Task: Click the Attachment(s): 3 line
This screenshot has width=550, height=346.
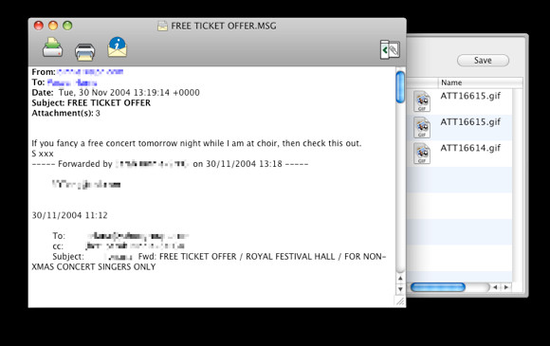Action: 66,113
